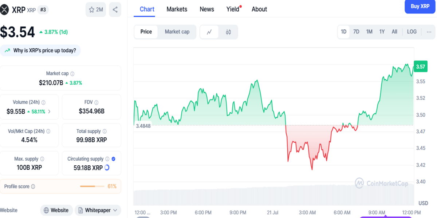Open the Markets tab
The height and width of the screenshot is (218, 437).
click(177, 9)
